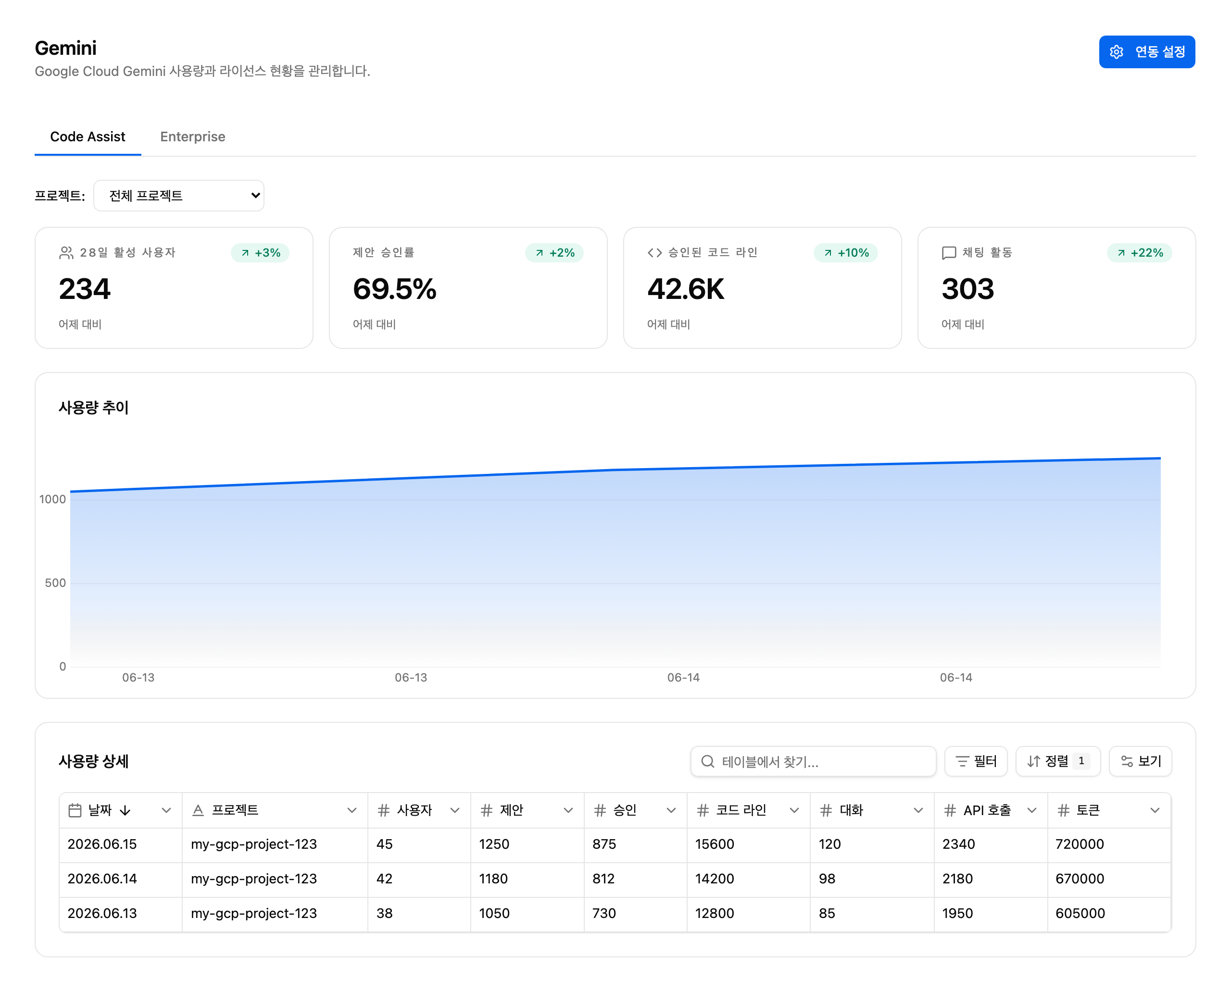Viewport: 1231px width, 992px height.
Task: Expand the 제안 column menu chevron
Action: [x=568, y=810]
